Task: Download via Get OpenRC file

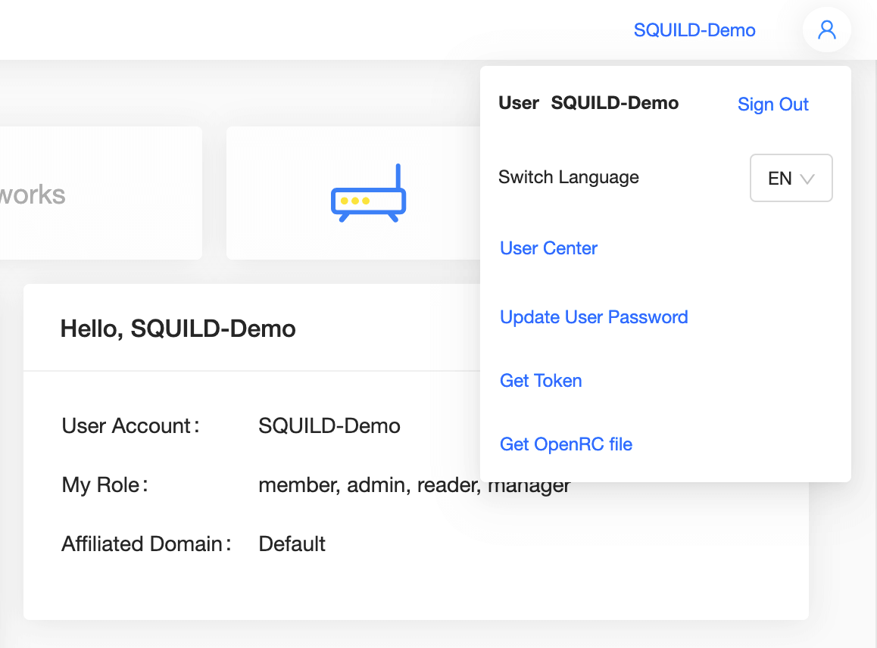Action: [x=566, y=444]
